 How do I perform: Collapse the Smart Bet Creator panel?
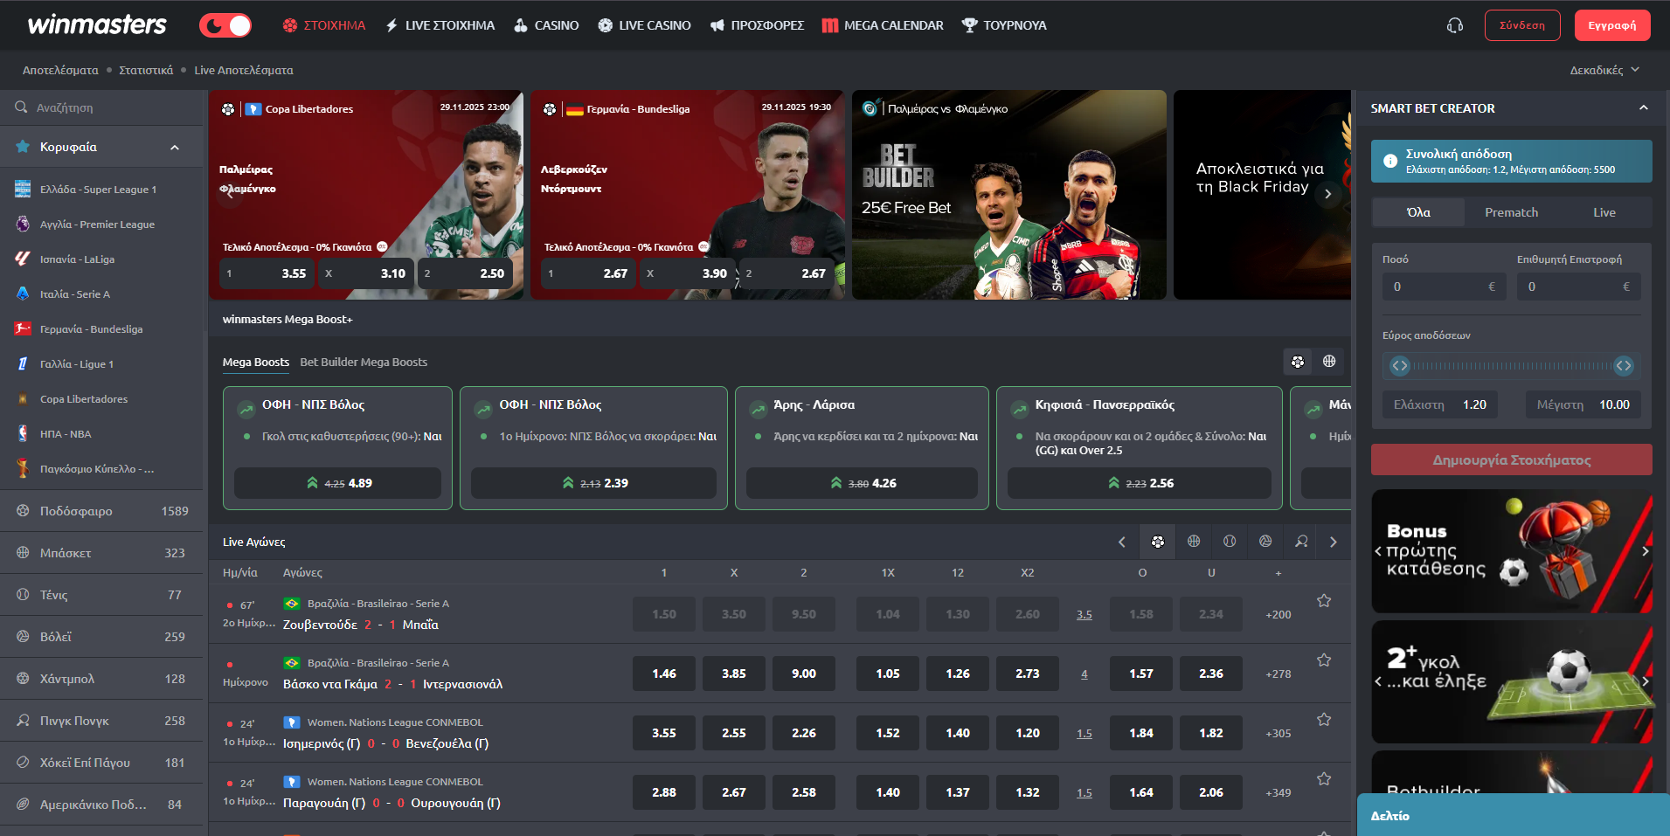pyautogui.click(x=1643, y=108)
